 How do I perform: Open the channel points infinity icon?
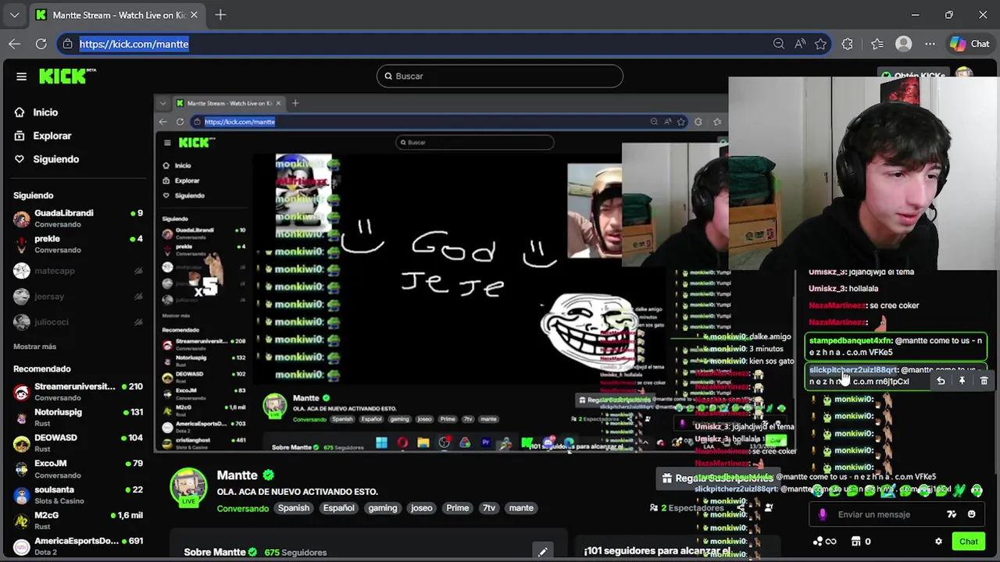tap(824, 542)
